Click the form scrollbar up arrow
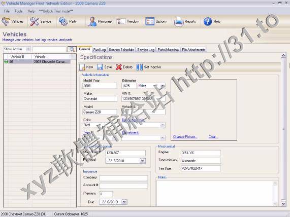Viewport: 290px width, 217px height. (x=283, y=55)
